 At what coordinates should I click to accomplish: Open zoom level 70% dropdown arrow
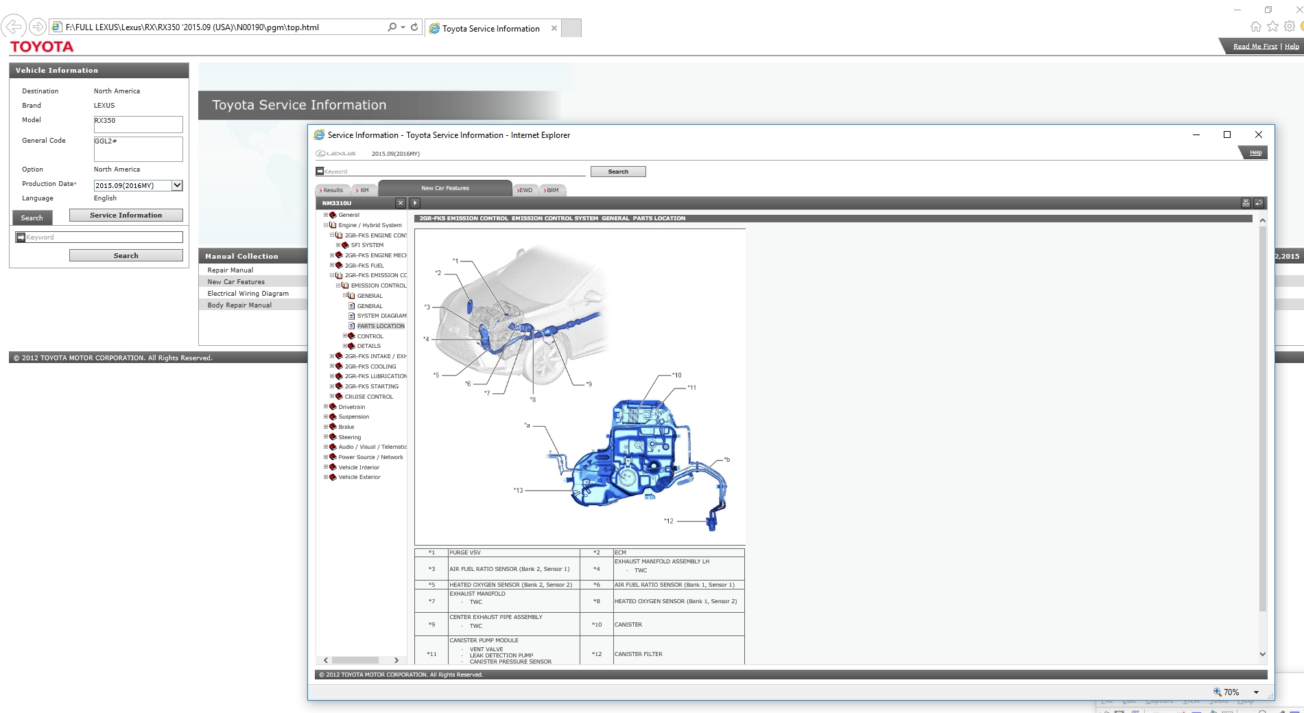click(x=1256, y=692)
